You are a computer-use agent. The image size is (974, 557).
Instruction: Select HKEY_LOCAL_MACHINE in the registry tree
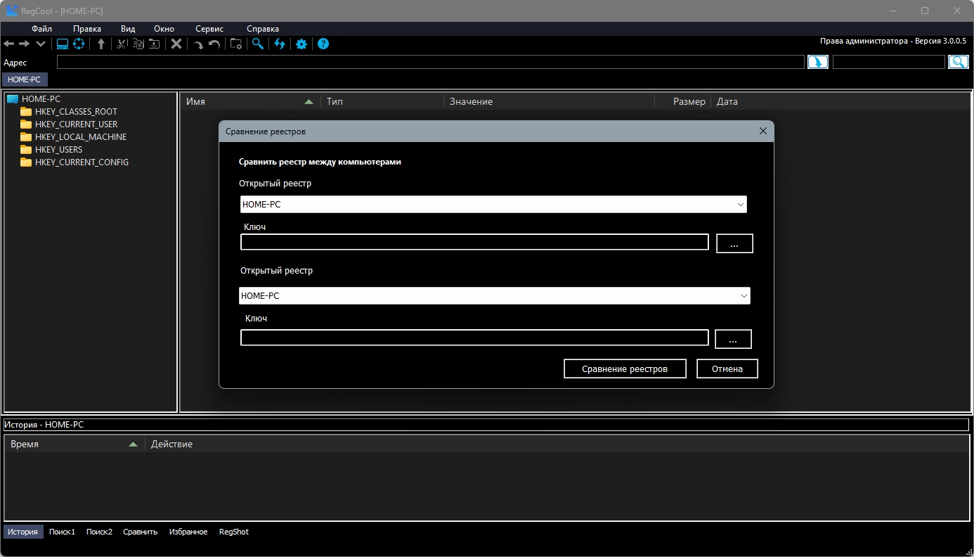tap(80, 137)
